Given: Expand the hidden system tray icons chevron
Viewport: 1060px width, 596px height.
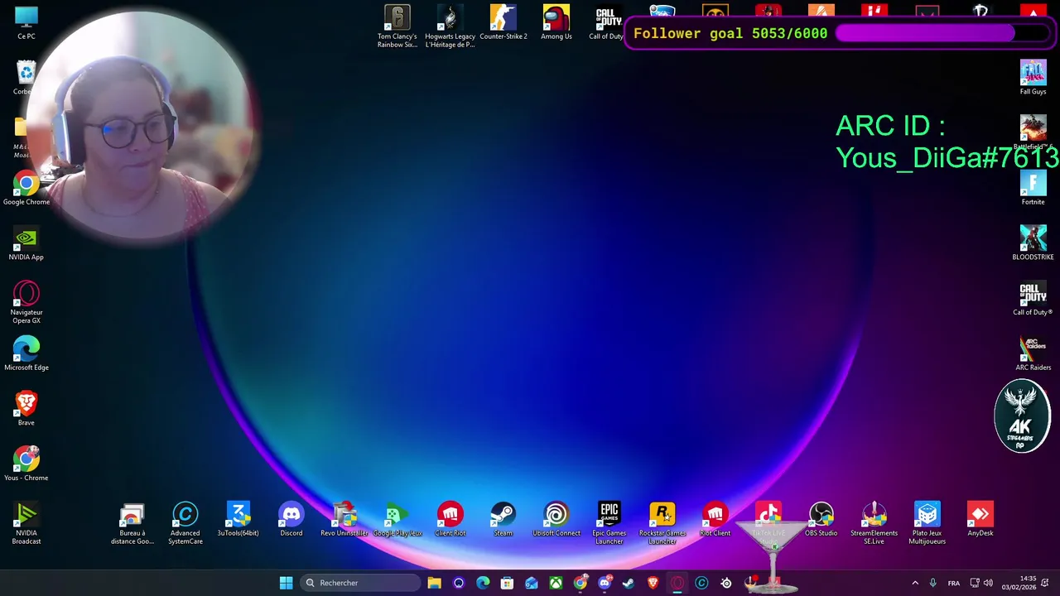Looking at the screenshot, I should tap(915, 583).
